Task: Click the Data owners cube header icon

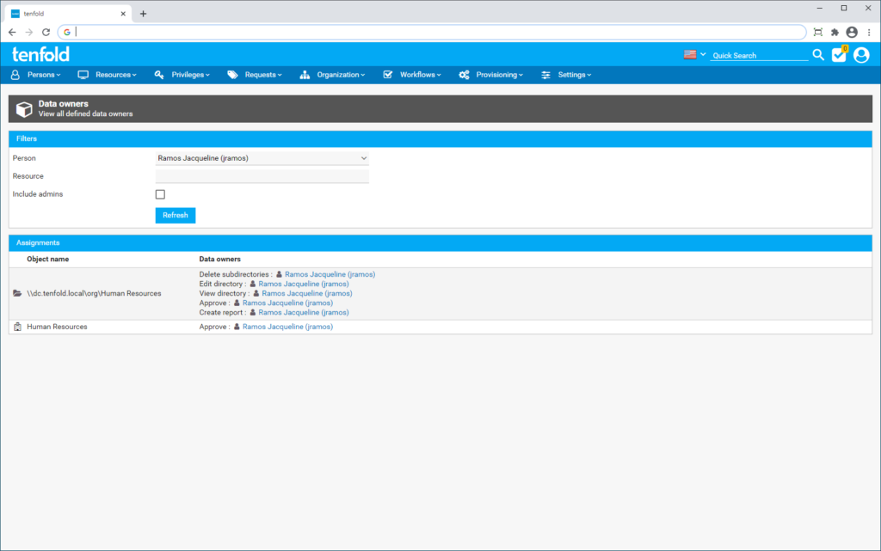Action: pos(24,108)
